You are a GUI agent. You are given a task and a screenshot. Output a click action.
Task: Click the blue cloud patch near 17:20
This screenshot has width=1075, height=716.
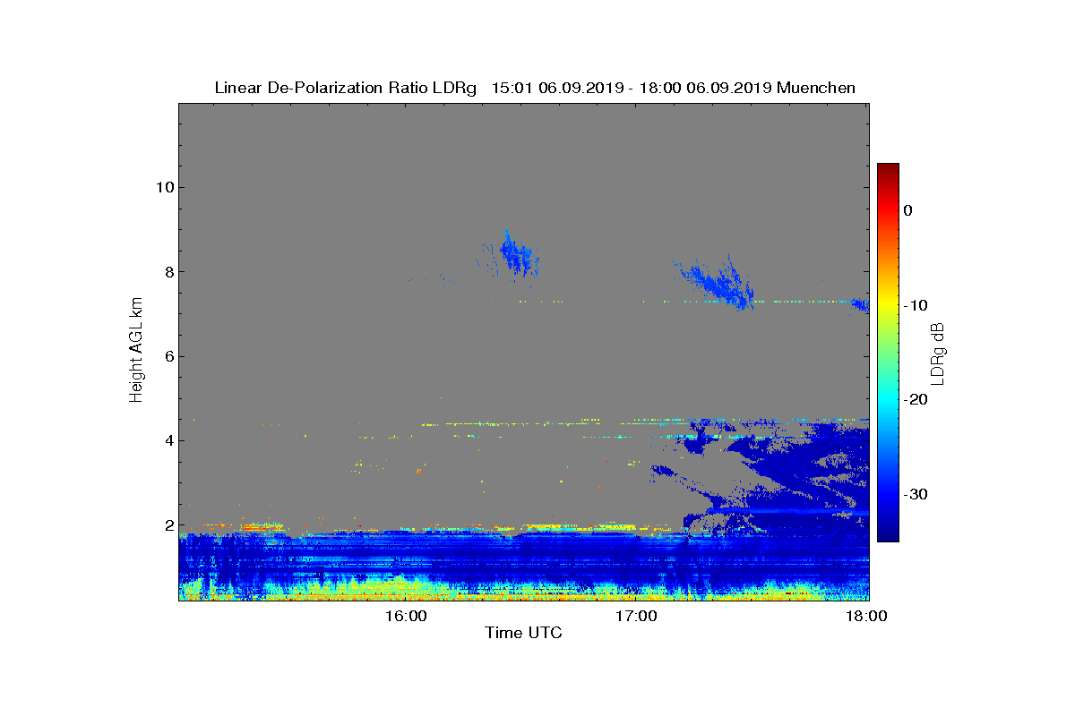coord(717,283)
